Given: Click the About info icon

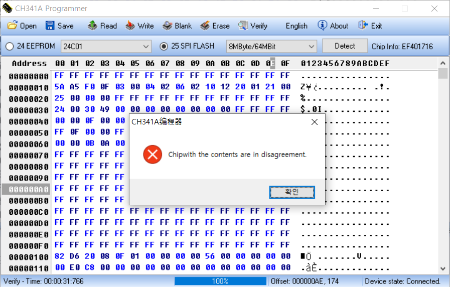Looking at the screenshot, I should pyautogui.click(x=322, y=26).
